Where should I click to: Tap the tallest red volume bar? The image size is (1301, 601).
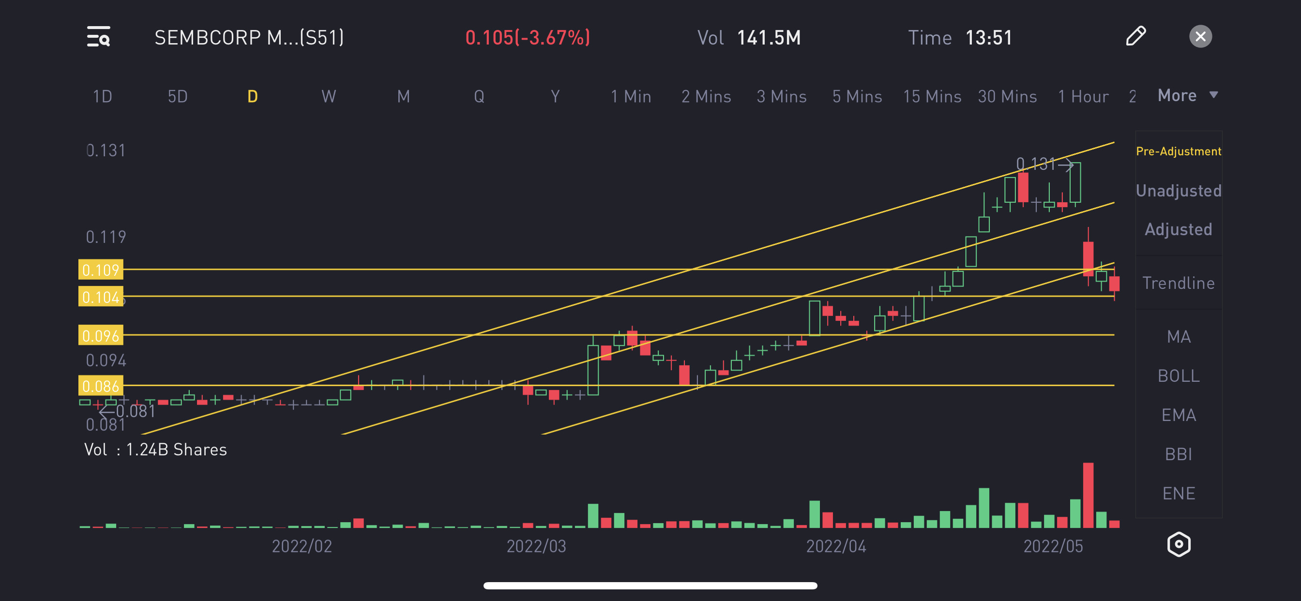tap(1088, 495)
